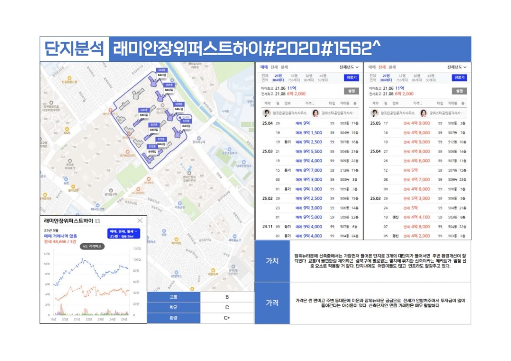This screenshot has height=361, width=511.
Task: Select 매매 tab in the left panel
Action: [x=264, y=67]
